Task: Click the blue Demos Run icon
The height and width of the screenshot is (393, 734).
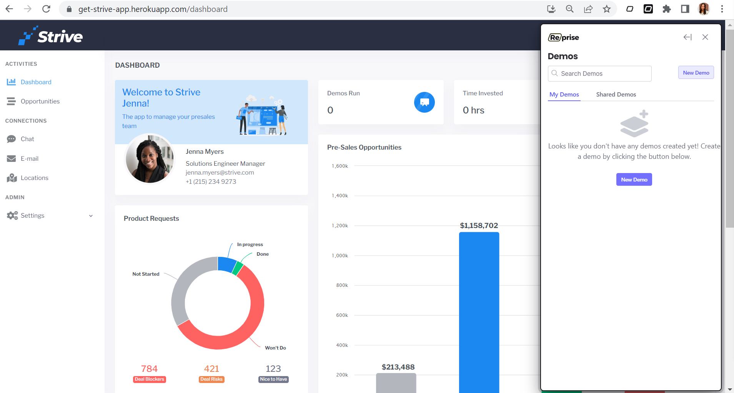Action: (x=424, y=102)
